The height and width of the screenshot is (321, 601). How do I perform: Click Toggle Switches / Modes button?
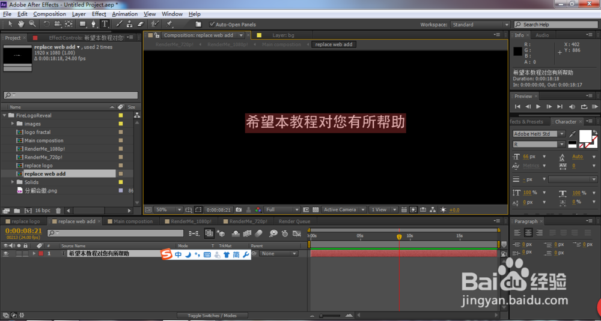[212, 316]
